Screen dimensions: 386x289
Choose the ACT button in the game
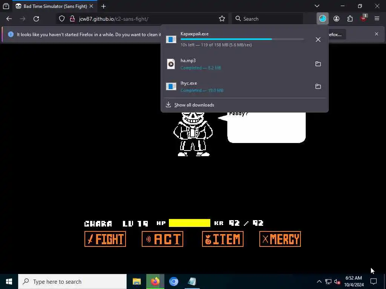[162, 239]
